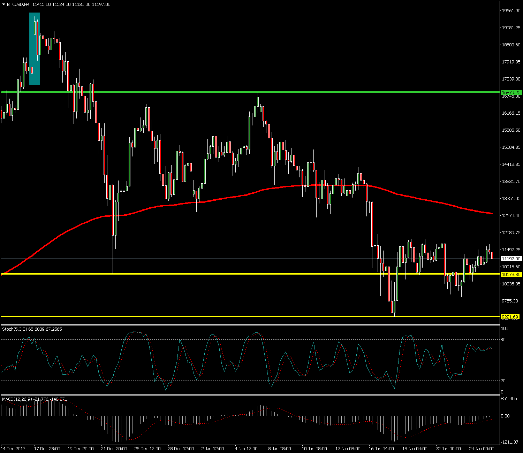
Task: Click the 14 Dec 2017 date label
Action: [x=14, y=448]
